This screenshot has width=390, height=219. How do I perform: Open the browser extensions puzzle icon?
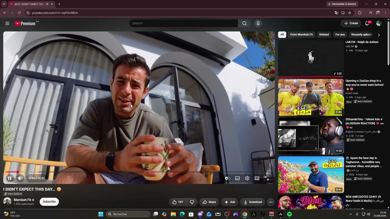[x=360, y=13]
